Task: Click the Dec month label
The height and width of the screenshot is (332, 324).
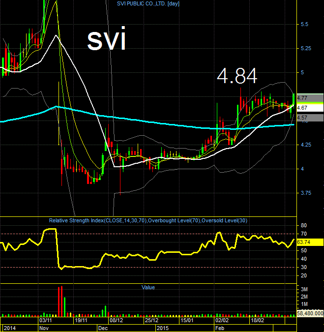Action: click(x=103, y=328)
